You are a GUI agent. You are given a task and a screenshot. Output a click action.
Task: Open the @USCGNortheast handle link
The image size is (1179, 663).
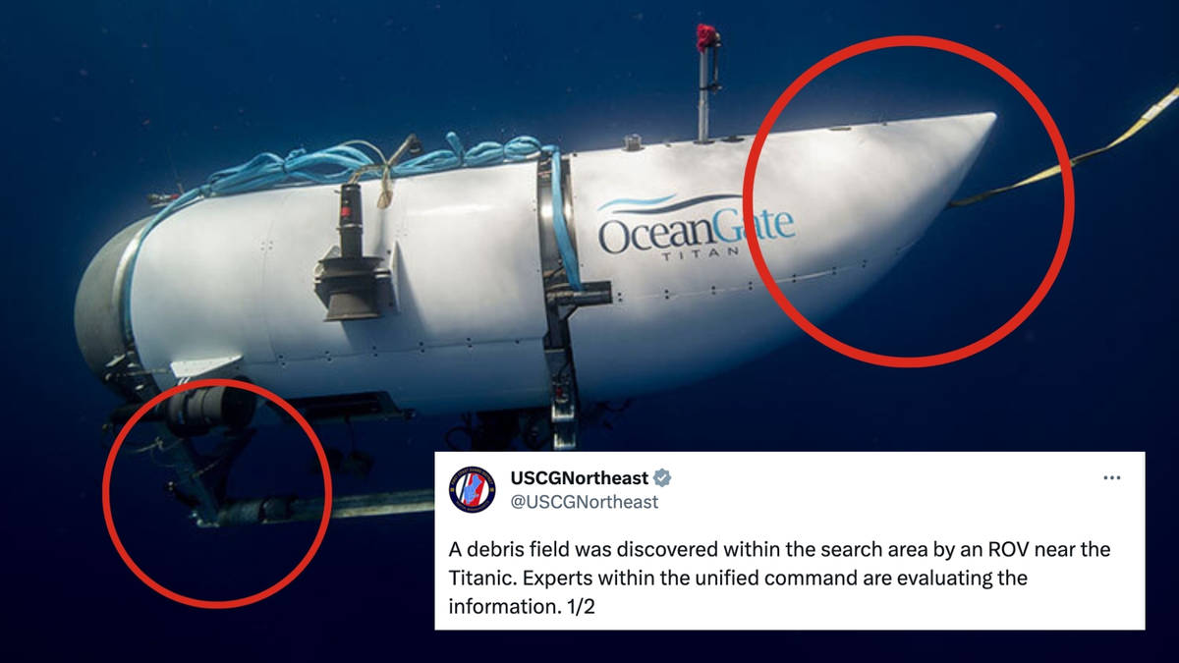tap(585, 502)
